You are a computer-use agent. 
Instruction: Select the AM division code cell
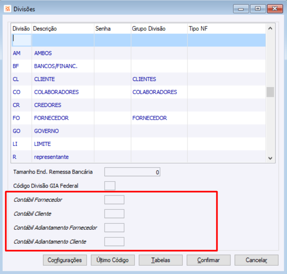click(x=22, y=53)
